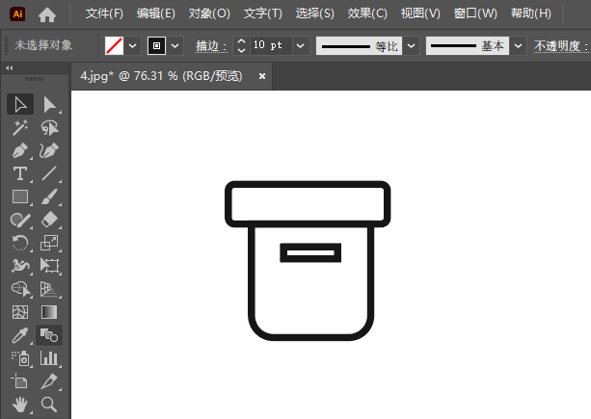Image resolution: width=591 pixels, height=419 pixels.
Task: Select the Selection tool (black arrow)
Action: (x=20, y=104)
